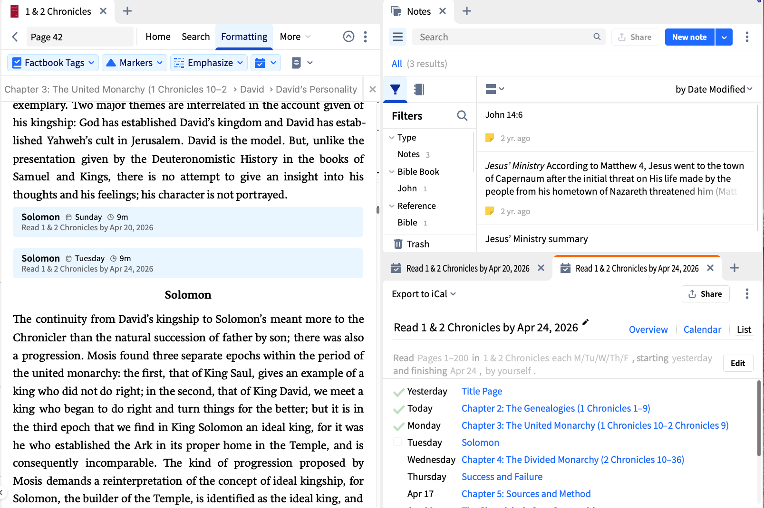Screen dimensions: 764x508
Task: Check off Tuesday's Solomon reading
Action: point(397,442)
